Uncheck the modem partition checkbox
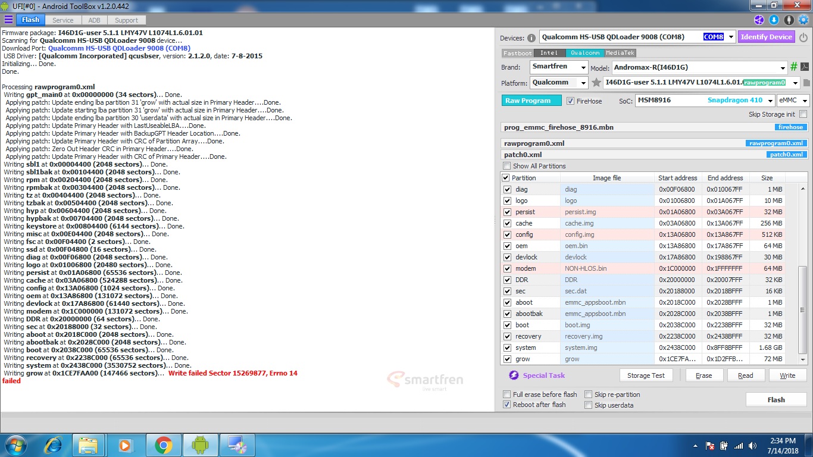 click(x=507, y=268)
